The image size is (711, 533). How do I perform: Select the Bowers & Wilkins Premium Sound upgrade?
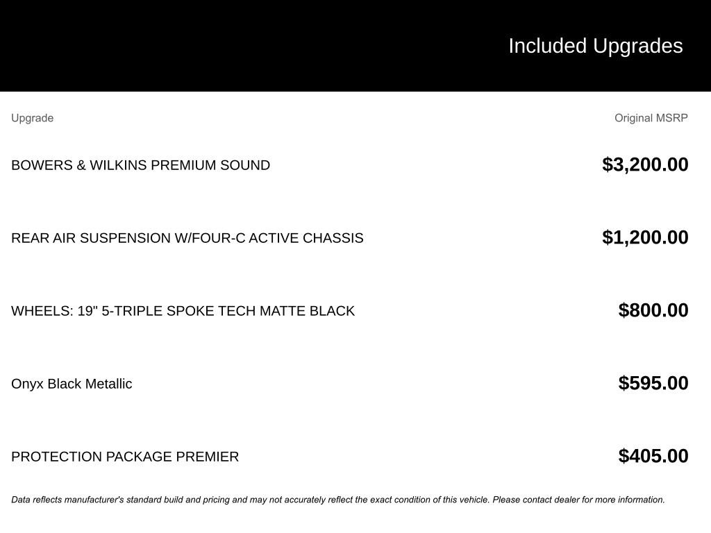click(140, 165)
